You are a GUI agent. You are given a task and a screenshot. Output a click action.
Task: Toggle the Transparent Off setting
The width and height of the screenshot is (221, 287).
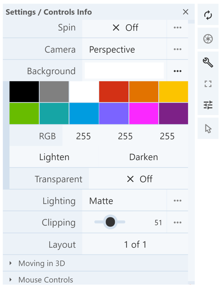pyautogui.click(x=139, y=179)
